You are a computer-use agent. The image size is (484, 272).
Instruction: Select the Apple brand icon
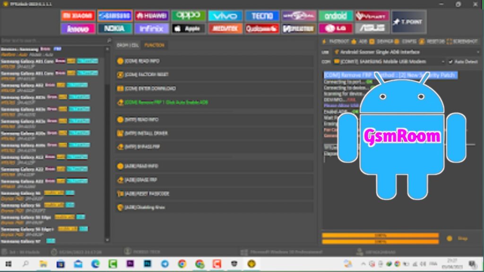[x=188, y=29]
